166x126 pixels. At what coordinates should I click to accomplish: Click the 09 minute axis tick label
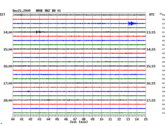[92, 119]
